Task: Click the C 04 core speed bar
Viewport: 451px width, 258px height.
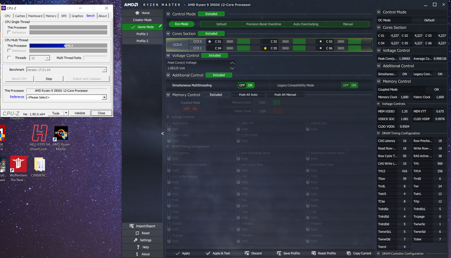Action: pos(249,48)
